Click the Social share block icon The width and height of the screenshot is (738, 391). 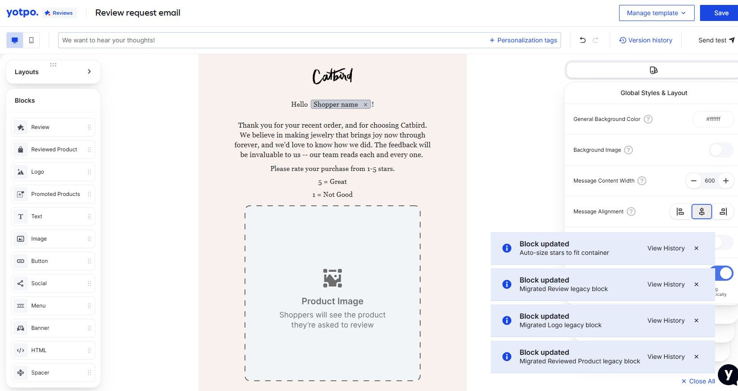[x=21, y=283]
